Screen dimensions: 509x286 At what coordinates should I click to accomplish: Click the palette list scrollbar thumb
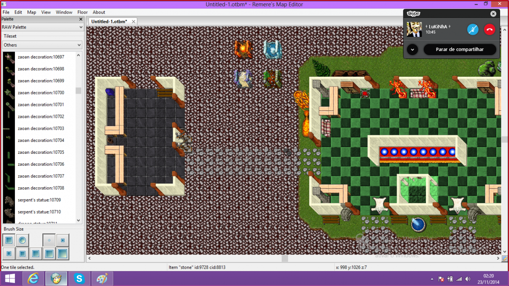pyautogui.click(x=78, y=90)
